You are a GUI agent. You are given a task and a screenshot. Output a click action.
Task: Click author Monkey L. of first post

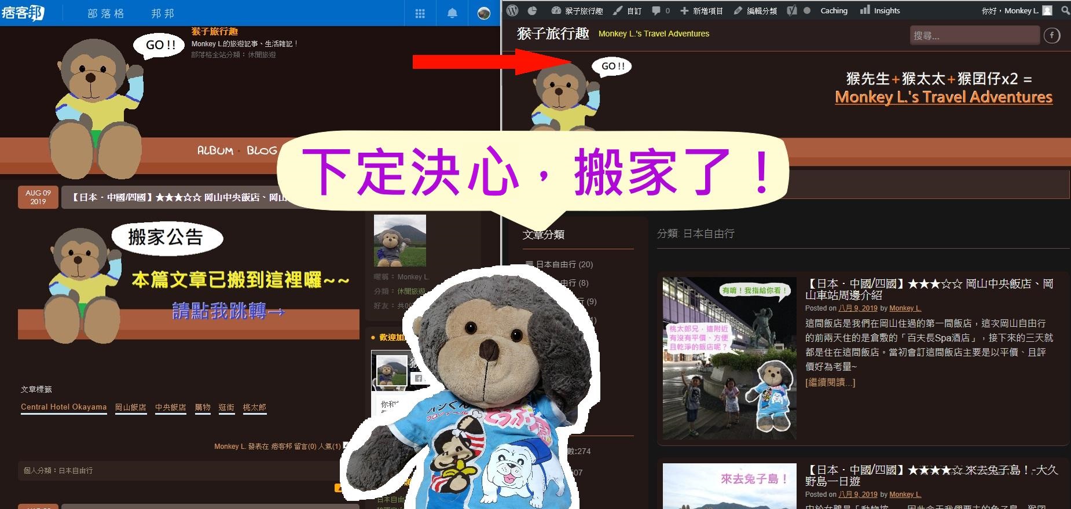click(905, 308)
